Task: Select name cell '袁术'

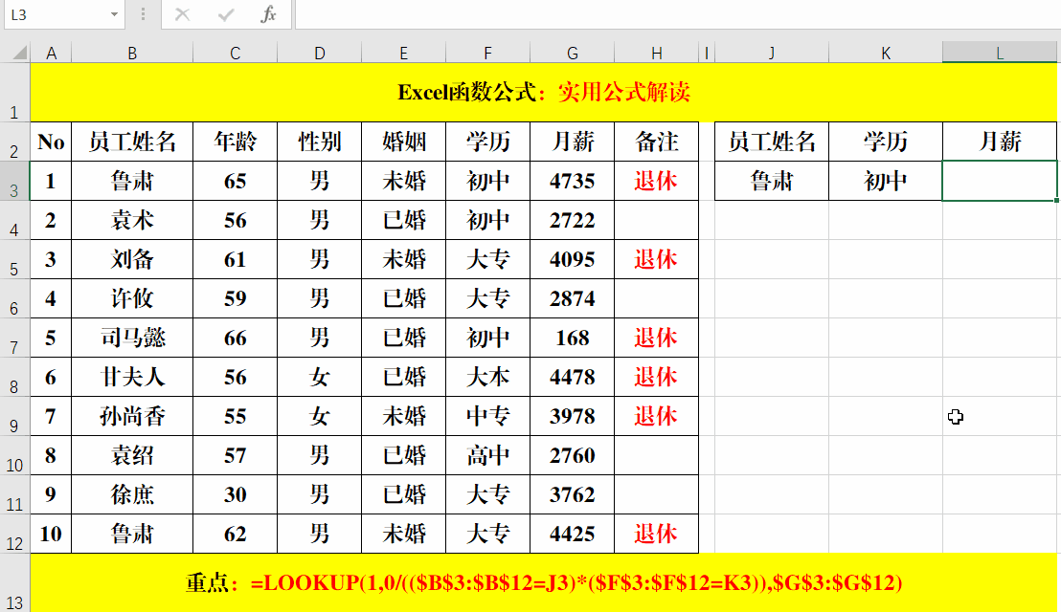Action: [x=132, y=220]
